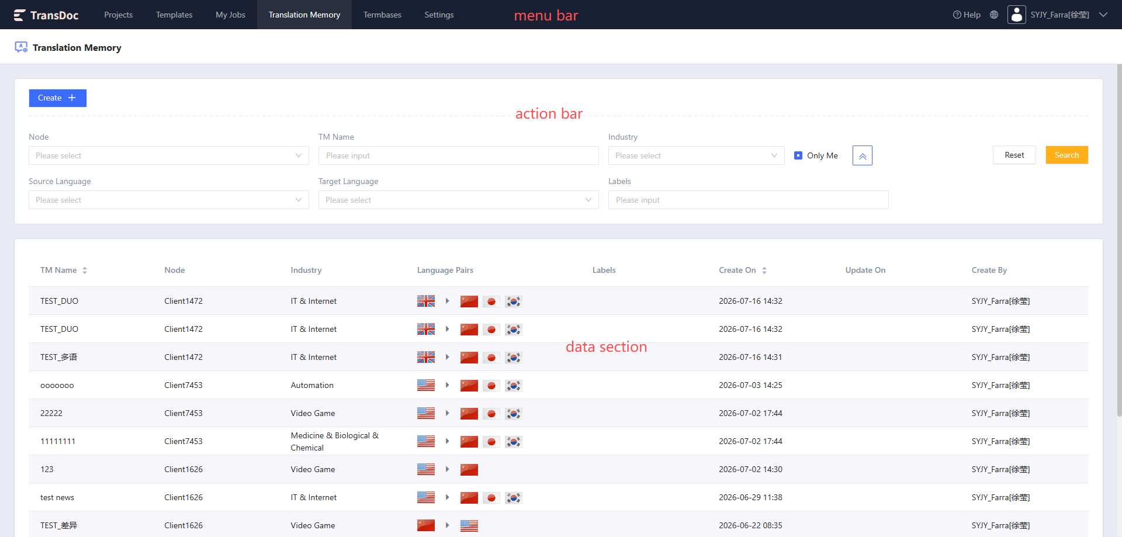Click the user avatar icon
The image size is (1122, 537).
click(x=1017, y=15)
